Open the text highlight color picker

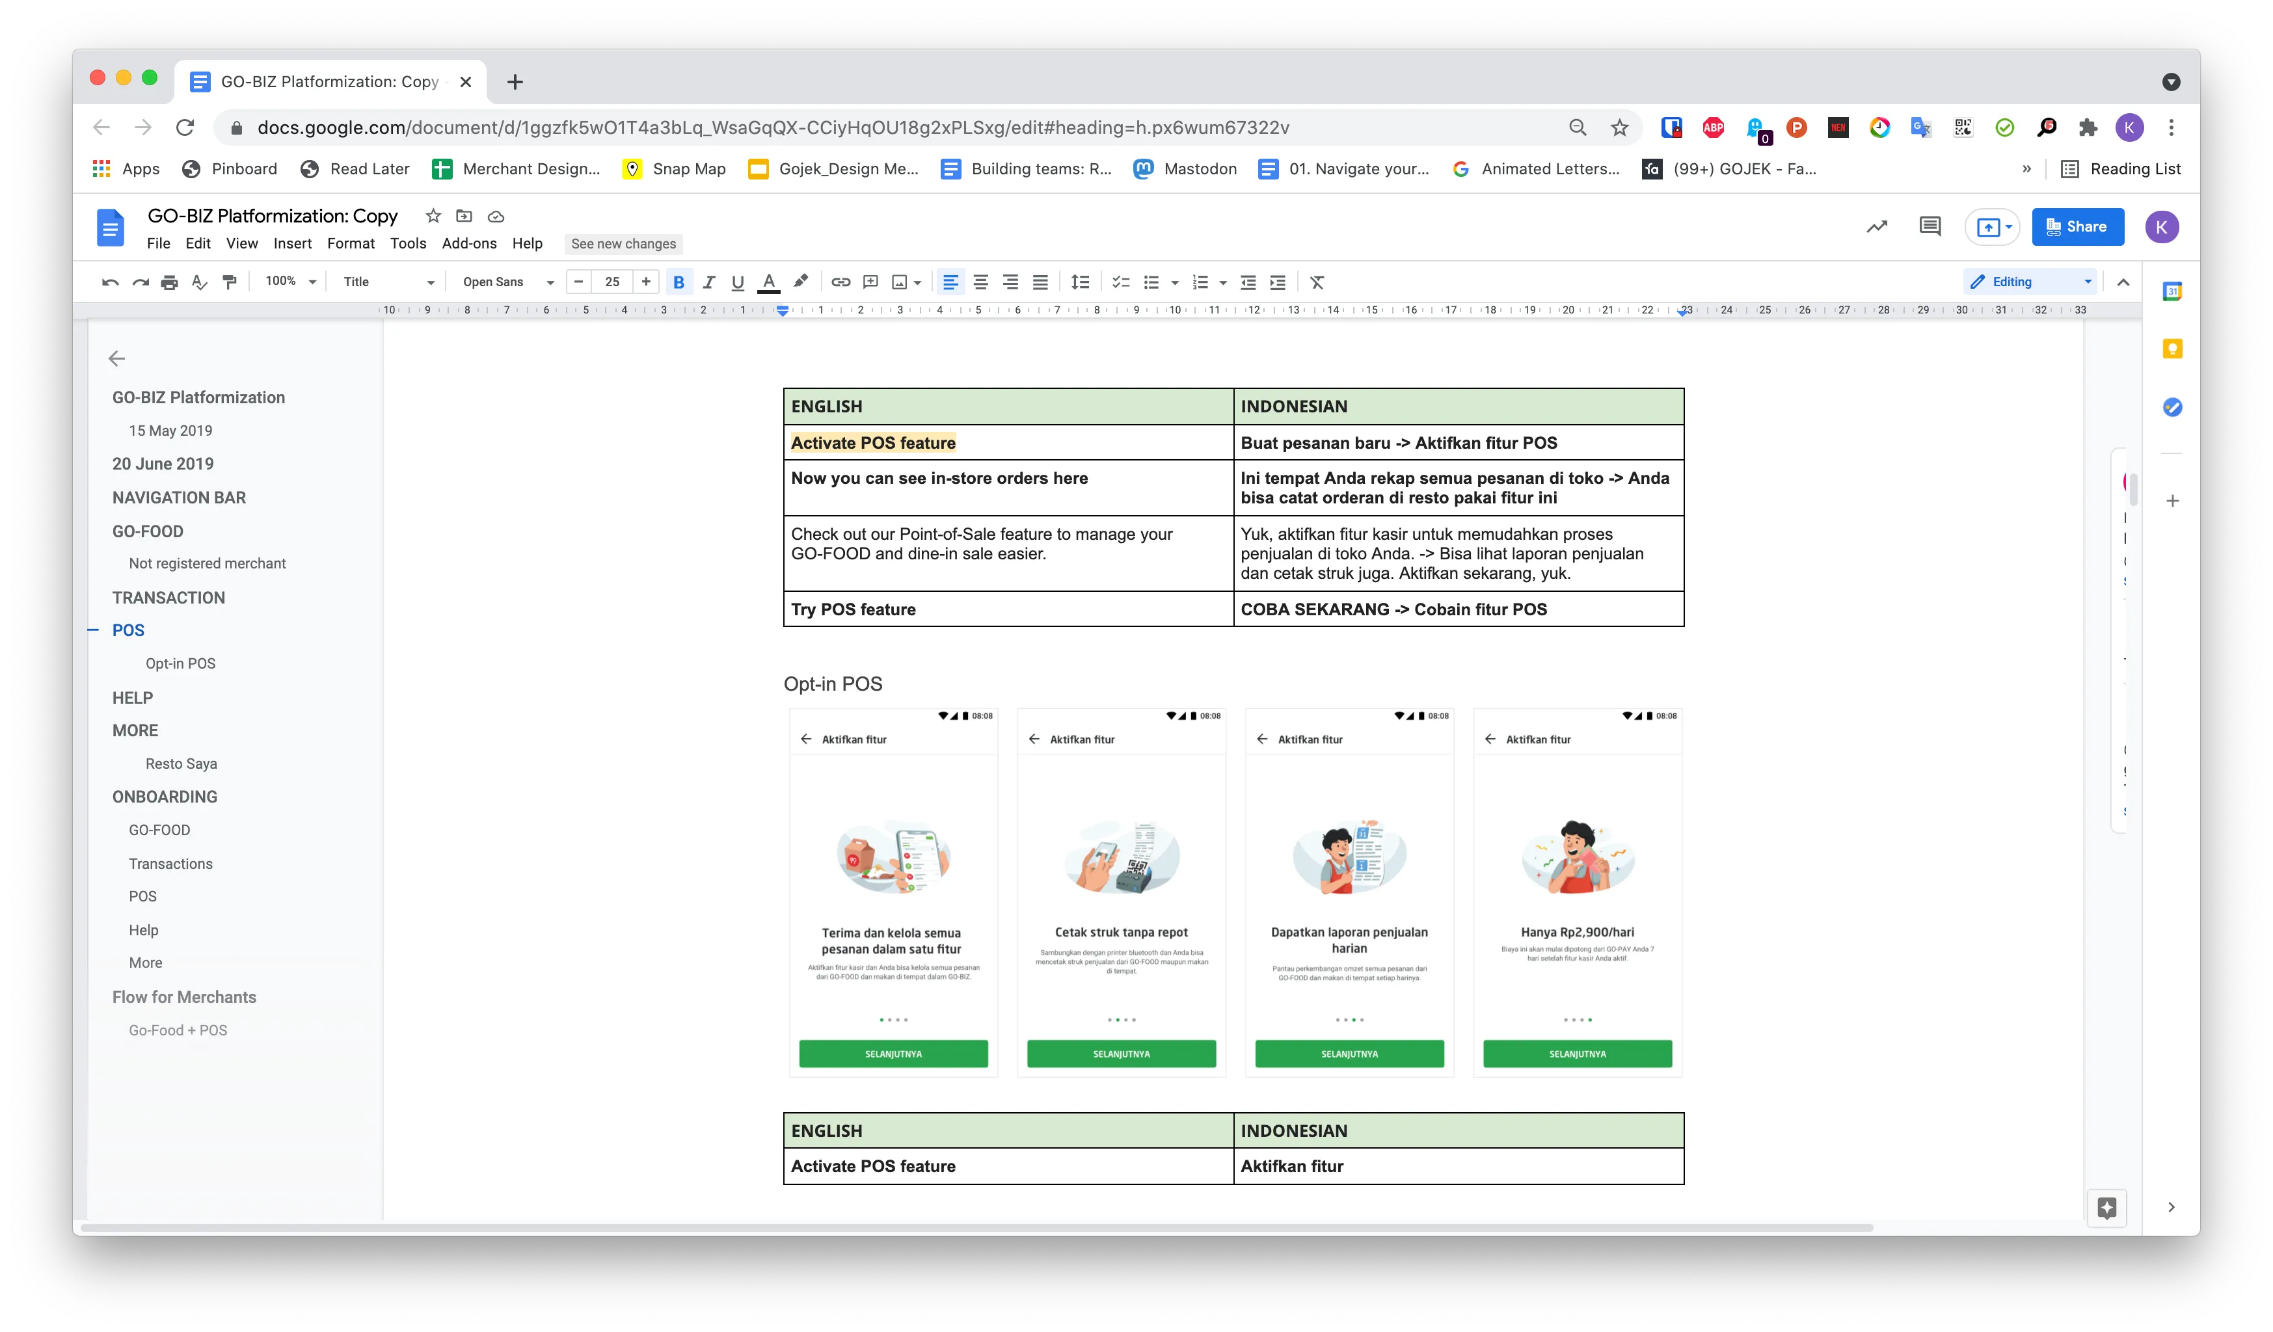pyautogui.click(x=799, y=282)
